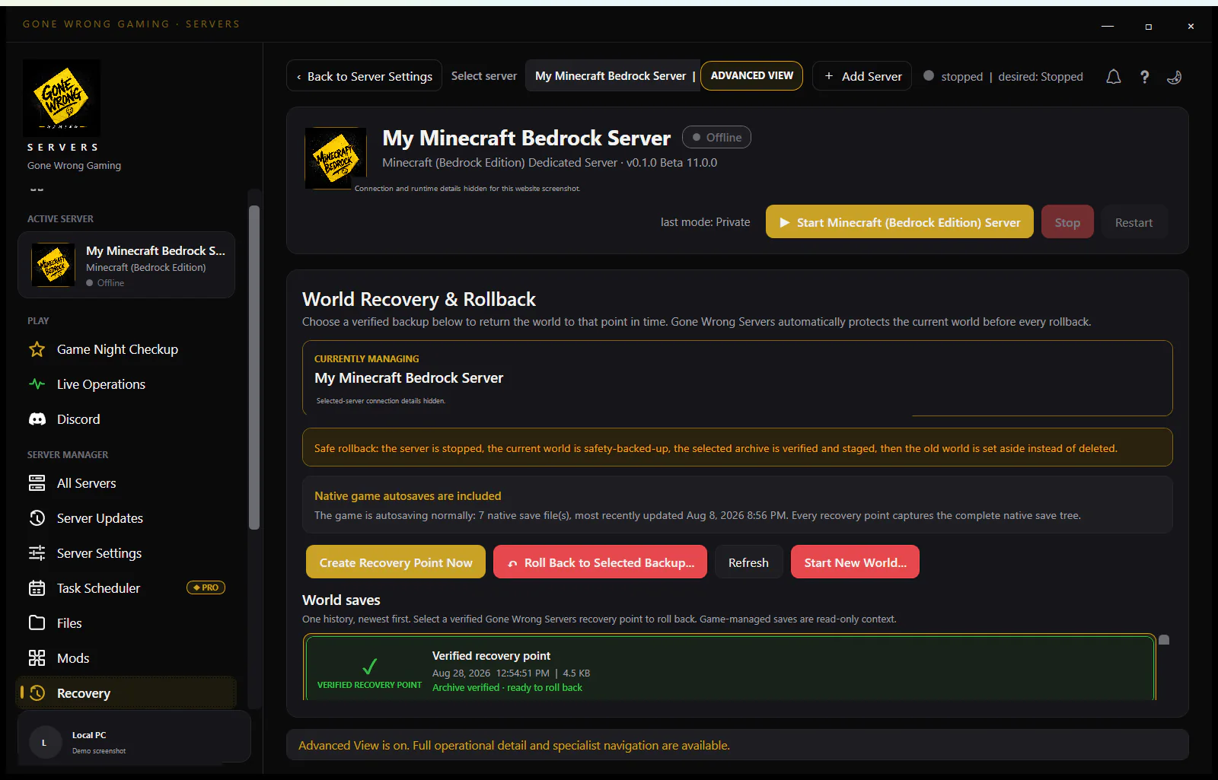This screenshot has width=1218, height=780.
Task: Click 'CURRENTLY MANAGING' server panel
Action: point(737,378)
